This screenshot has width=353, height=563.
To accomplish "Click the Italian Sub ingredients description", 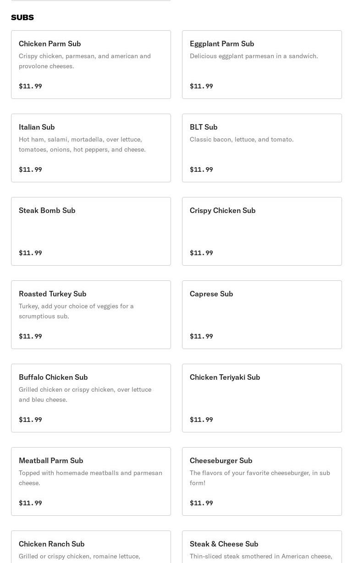I will pyautogui.click(x=82, y=144).
